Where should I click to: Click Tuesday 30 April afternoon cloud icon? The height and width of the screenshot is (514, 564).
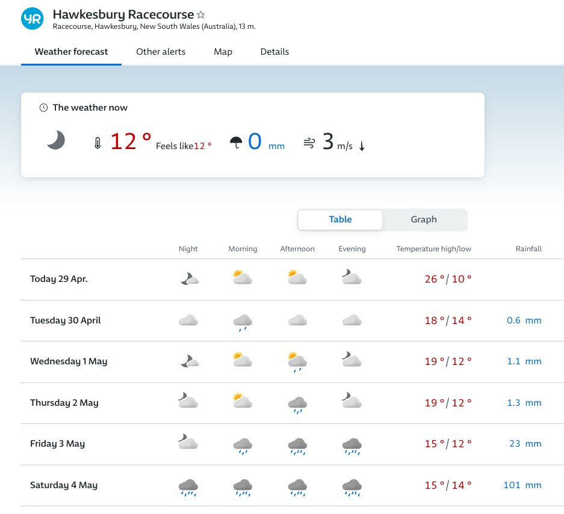pos(297,320)
